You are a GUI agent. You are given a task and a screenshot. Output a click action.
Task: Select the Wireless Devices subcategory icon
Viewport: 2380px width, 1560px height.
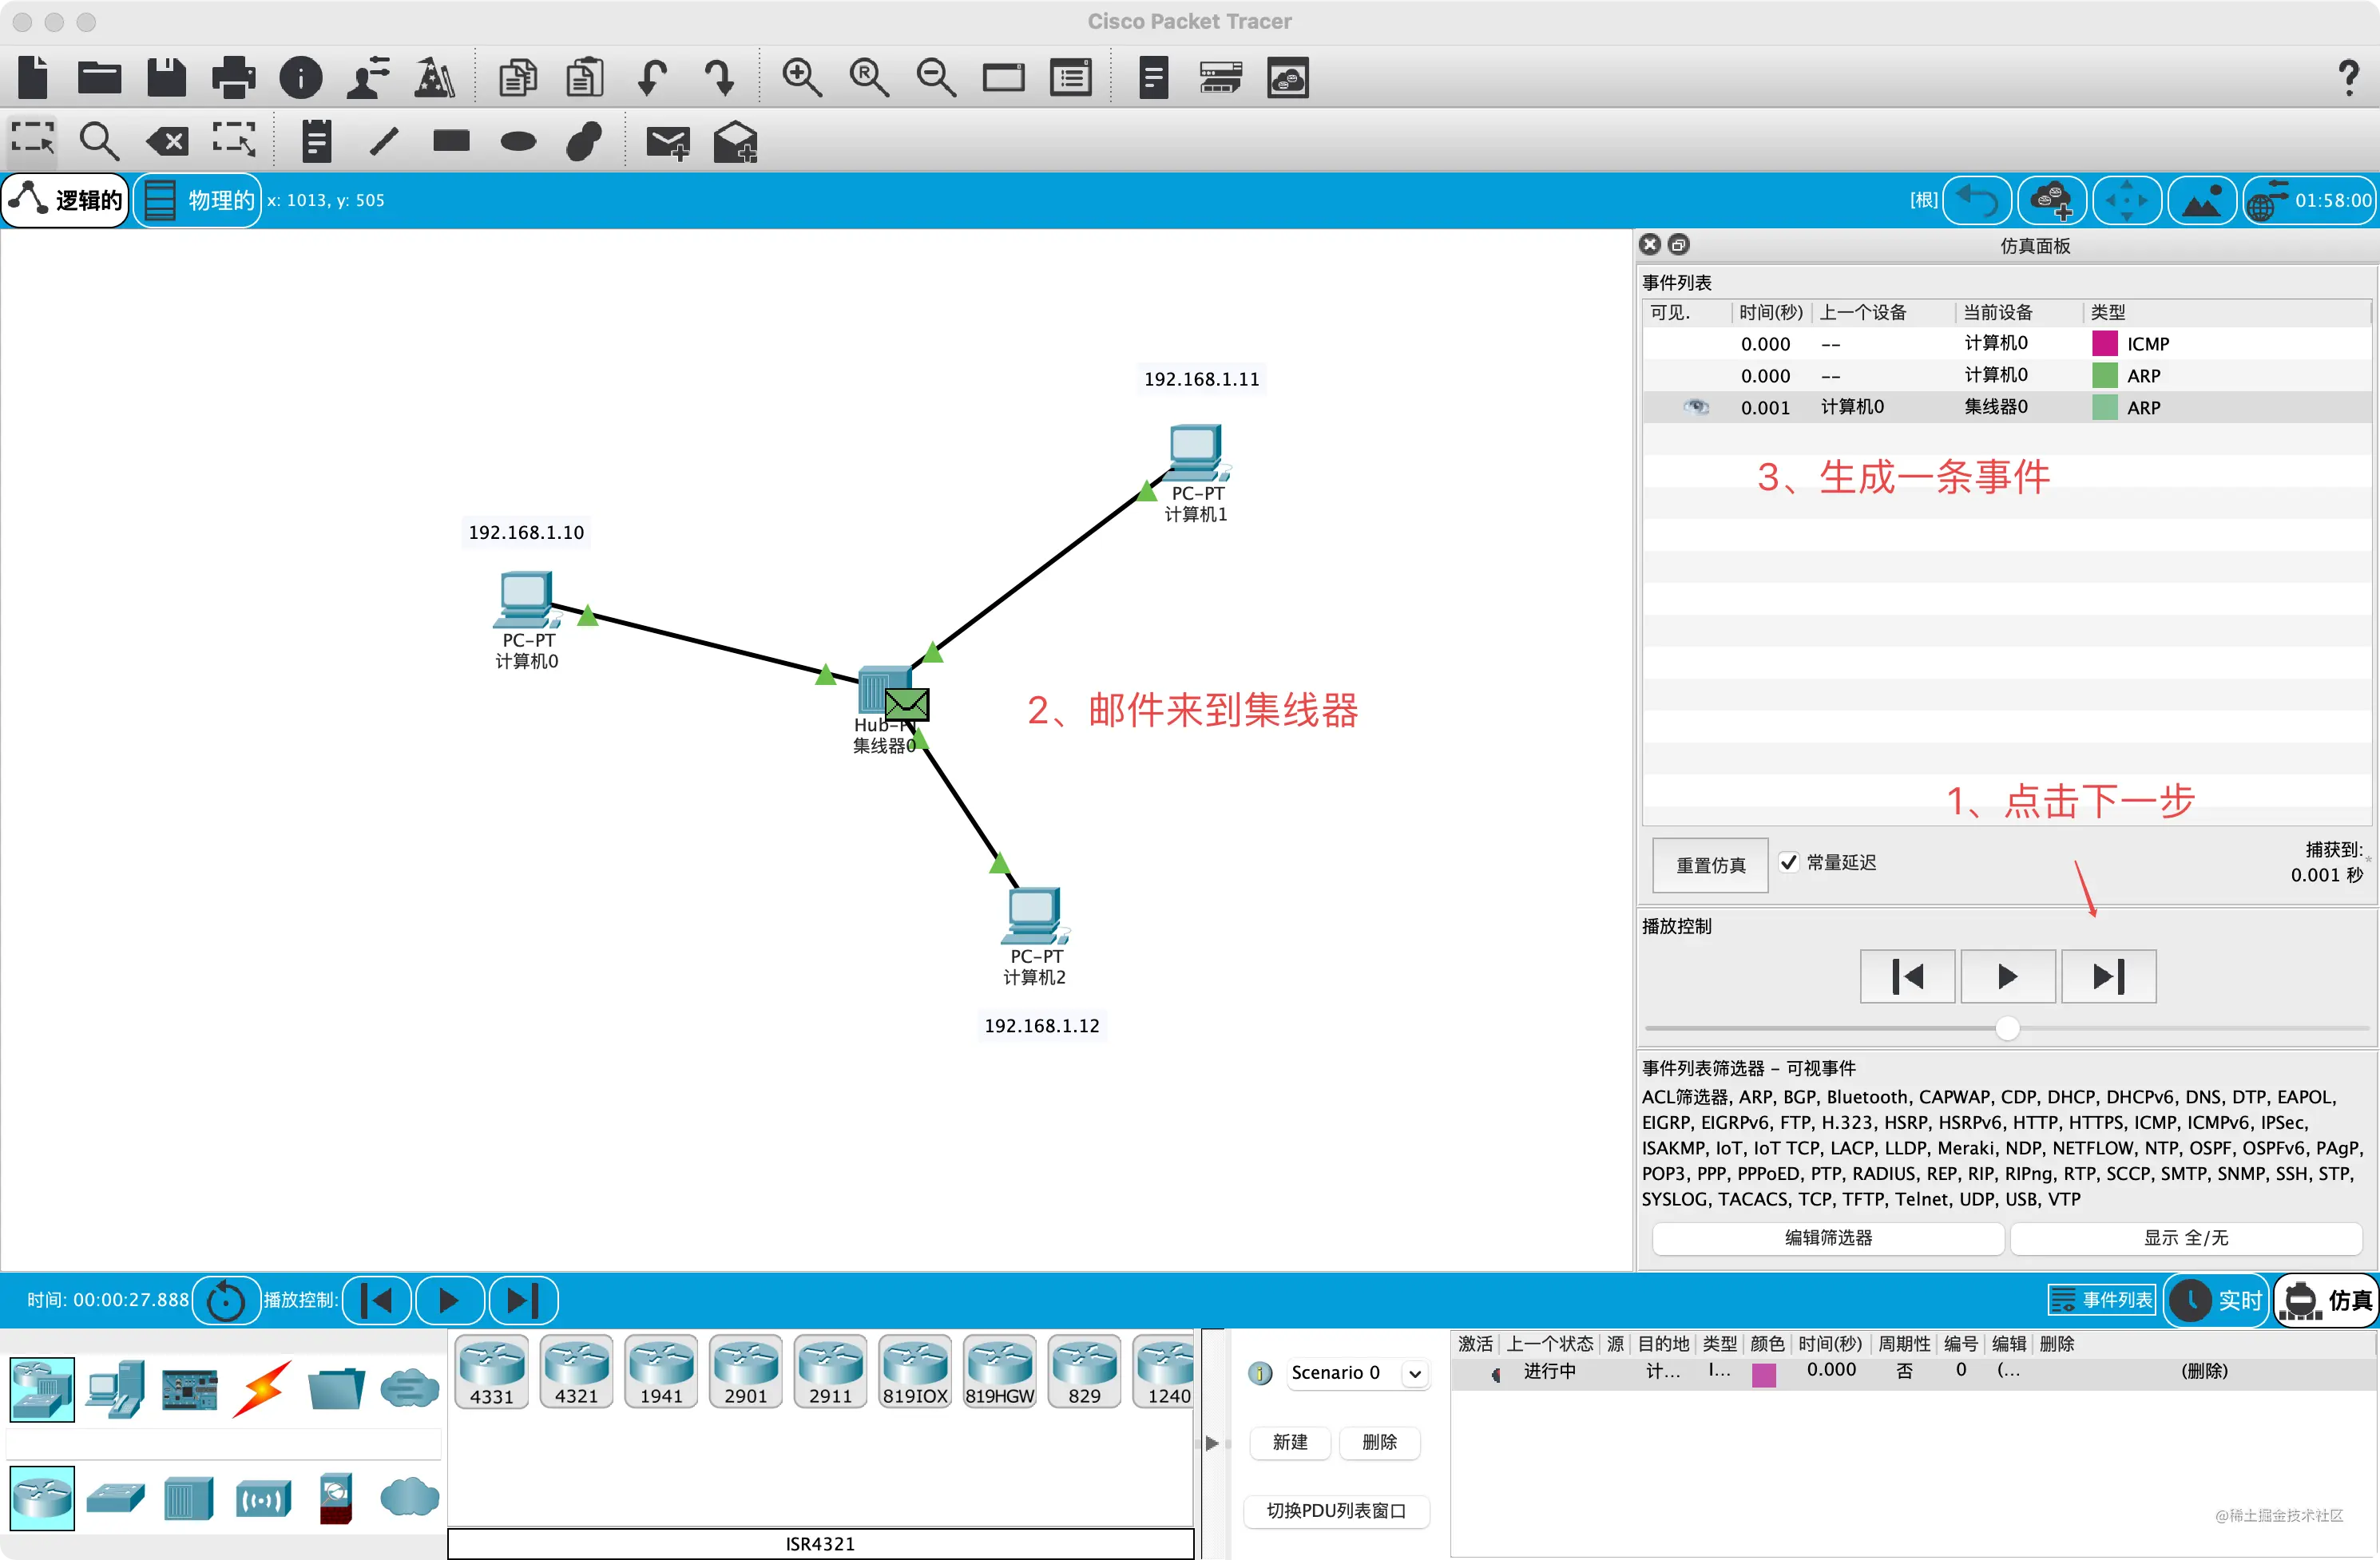[x=263, y=1499]
